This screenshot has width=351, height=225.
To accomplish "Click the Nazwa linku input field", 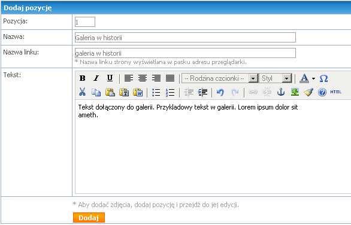I will coord(185,53).
